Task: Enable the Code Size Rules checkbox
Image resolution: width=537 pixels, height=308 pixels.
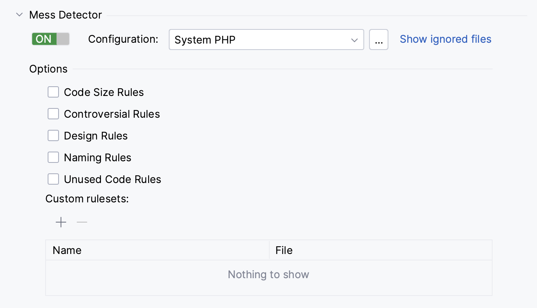Action: pos(53,92)
